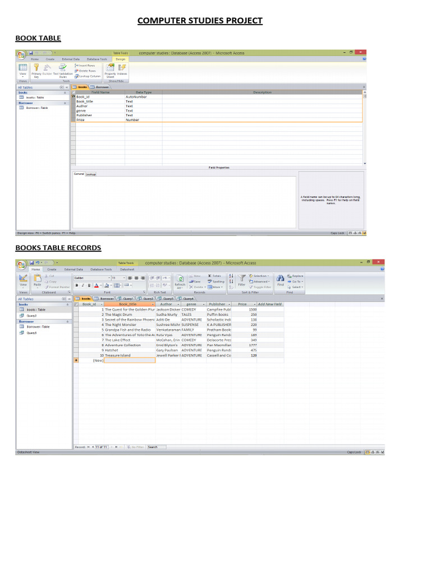Click the Sort Descending icon
This screenshot has width=431, height=574.
click(231, 281)
